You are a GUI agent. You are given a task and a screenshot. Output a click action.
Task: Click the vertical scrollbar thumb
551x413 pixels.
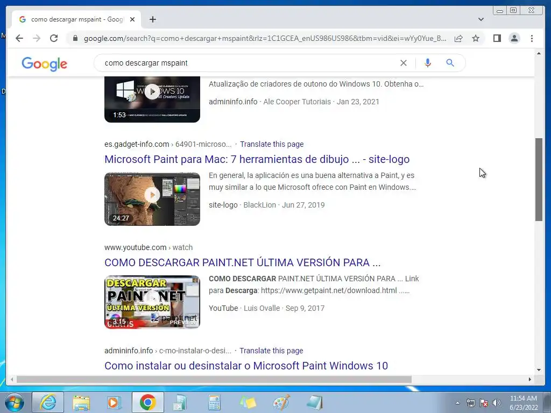pyautogui.click(x=539, y=180)
